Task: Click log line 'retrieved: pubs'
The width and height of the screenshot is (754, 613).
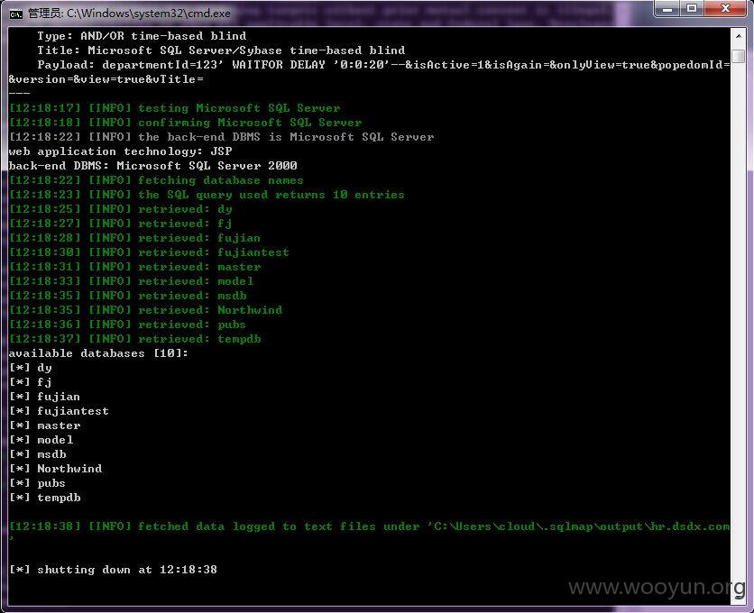Action: (127, 325)
